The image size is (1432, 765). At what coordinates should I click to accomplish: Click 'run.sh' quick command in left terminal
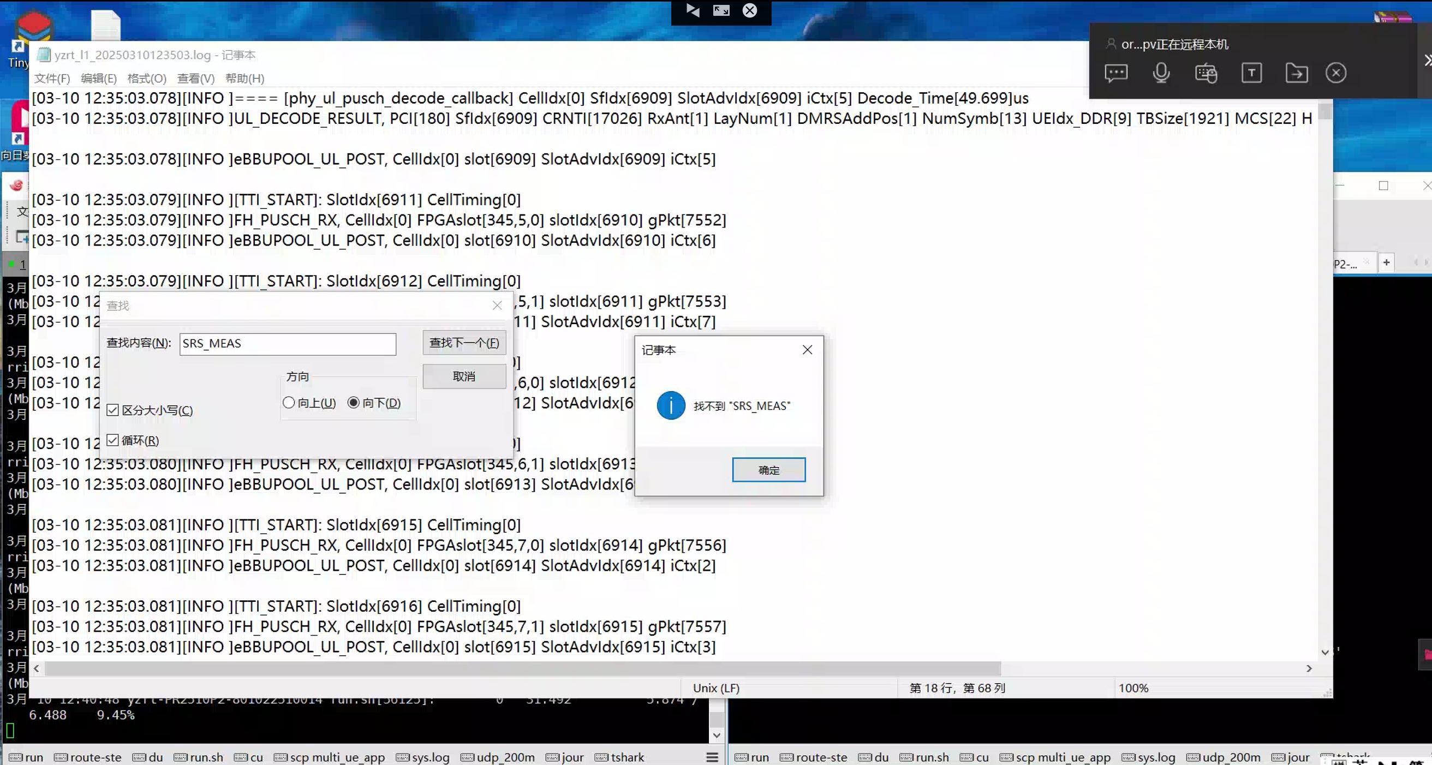[x=199, y=757]
